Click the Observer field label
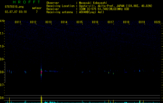 53,3
